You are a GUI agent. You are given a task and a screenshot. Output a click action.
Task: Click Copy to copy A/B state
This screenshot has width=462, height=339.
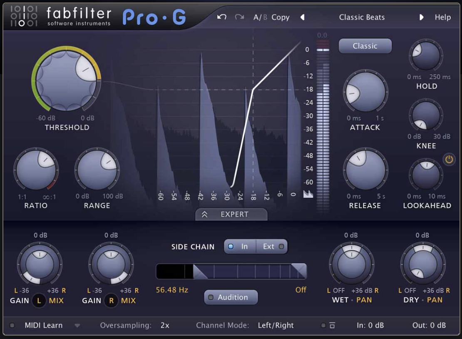[280, 17]
